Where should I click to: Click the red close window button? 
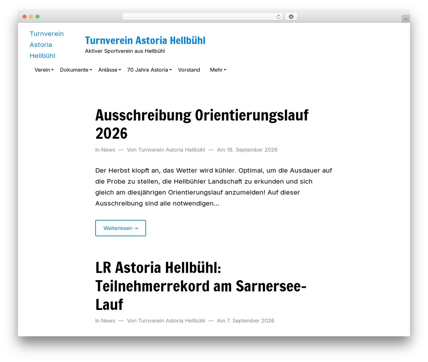(24, 17)
